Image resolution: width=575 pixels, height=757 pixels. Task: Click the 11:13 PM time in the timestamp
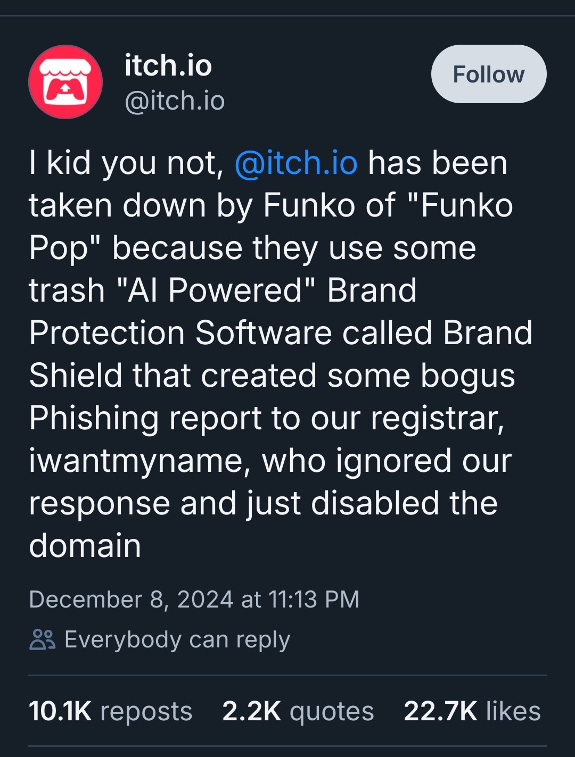pos(314,600)
